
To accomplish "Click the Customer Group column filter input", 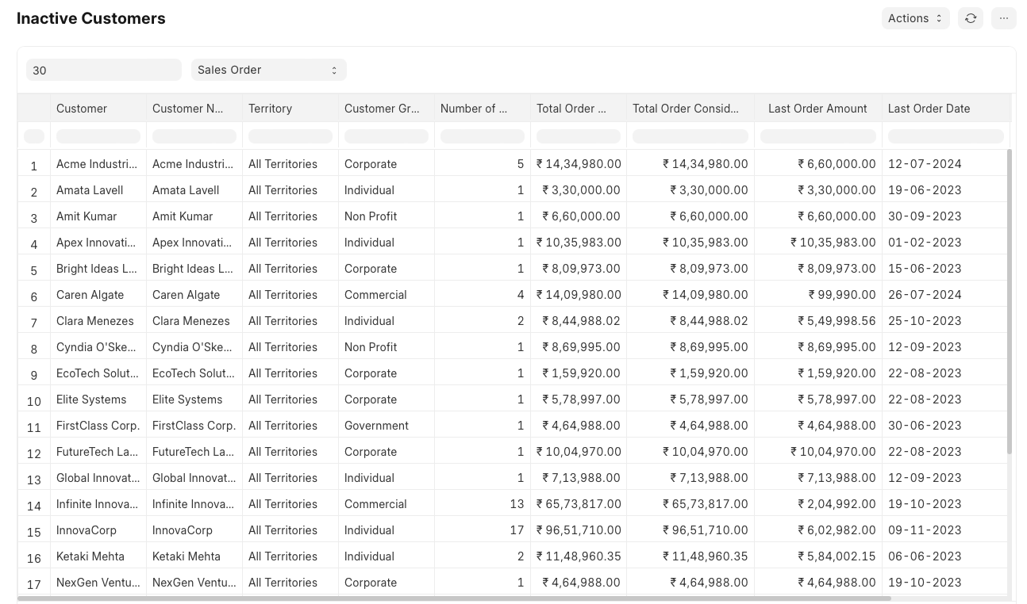I will pyautogui.click(x=387, y=136).
